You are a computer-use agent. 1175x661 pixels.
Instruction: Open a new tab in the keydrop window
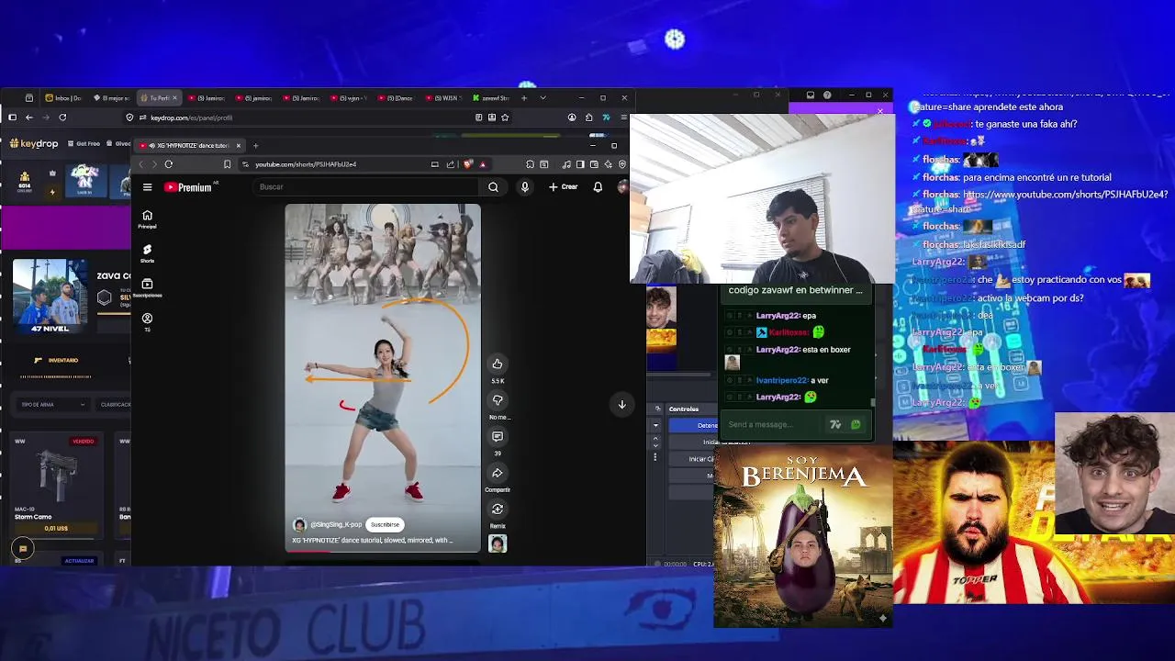[x=524, y=97]
